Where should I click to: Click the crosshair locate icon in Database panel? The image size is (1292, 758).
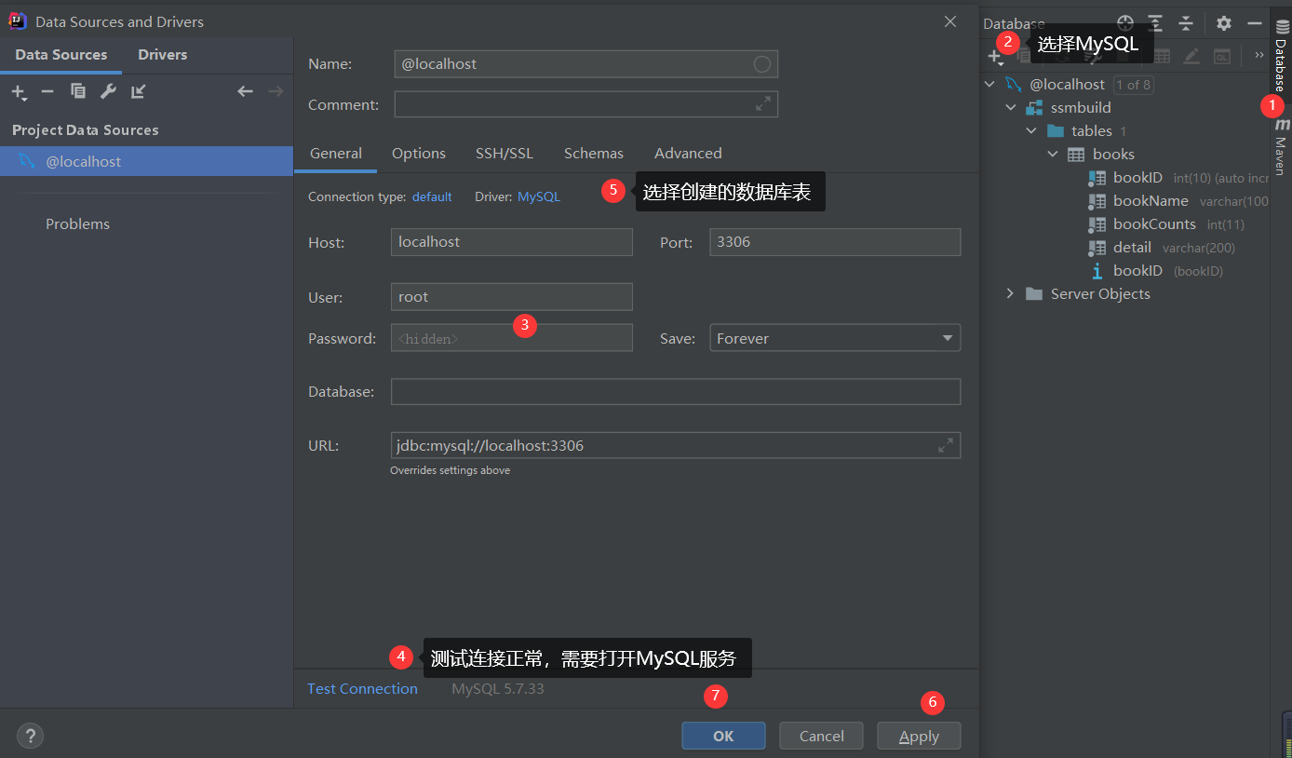click(x=1125, y=23)
